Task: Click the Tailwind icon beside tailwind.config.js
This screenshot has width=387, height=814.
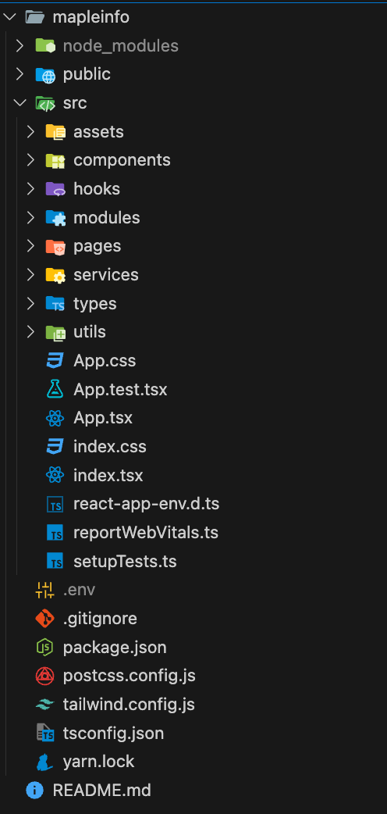Action: pyautogui.click(x=44, y=705)
